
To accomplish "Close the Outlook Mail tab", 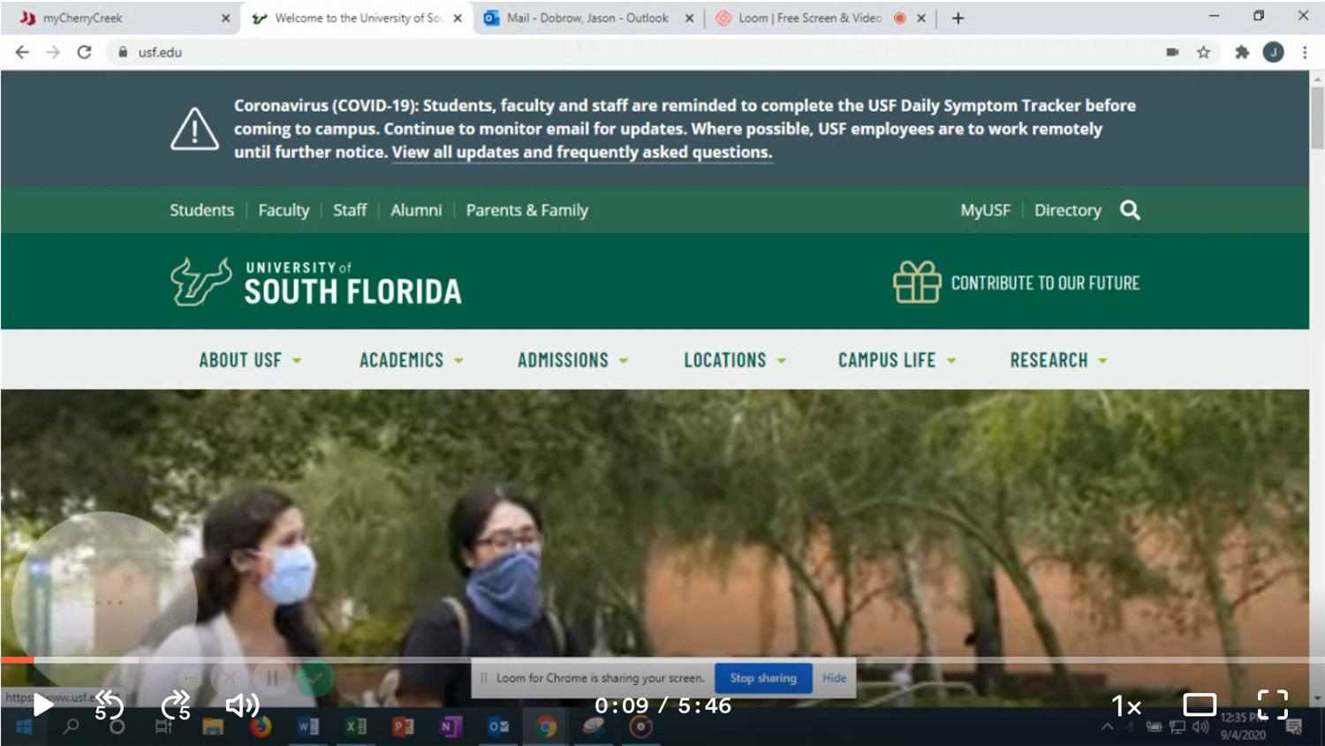I will [689, 18].
